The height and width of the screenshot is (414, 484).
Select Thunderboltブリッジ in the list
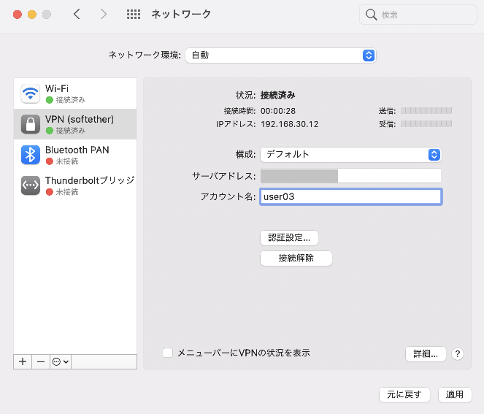click(x=75, y=185)
